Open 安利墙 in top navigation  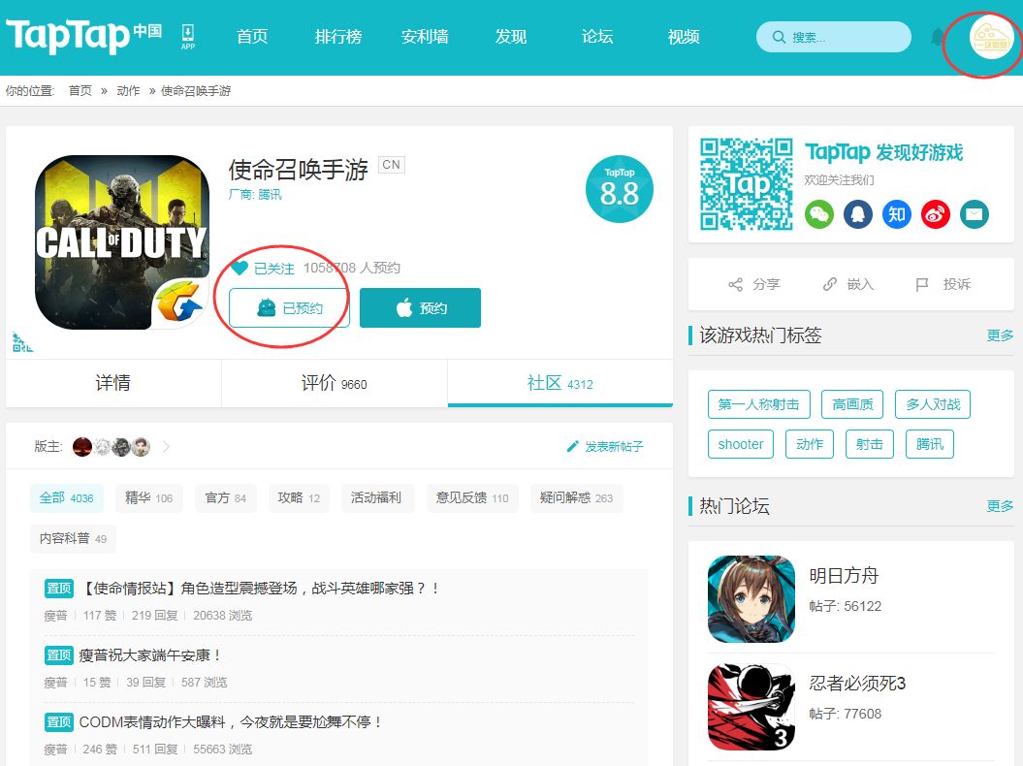click(x=425, y=37)
